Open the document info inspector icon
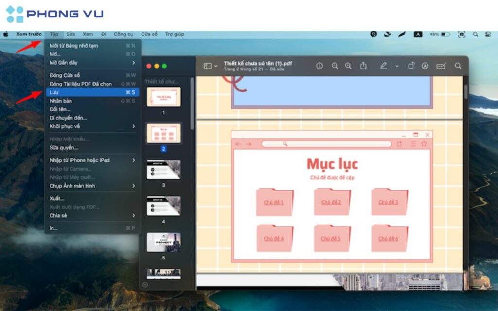This screenshot has width=498, height=311. pyautogui.click(x=320, y=66)
